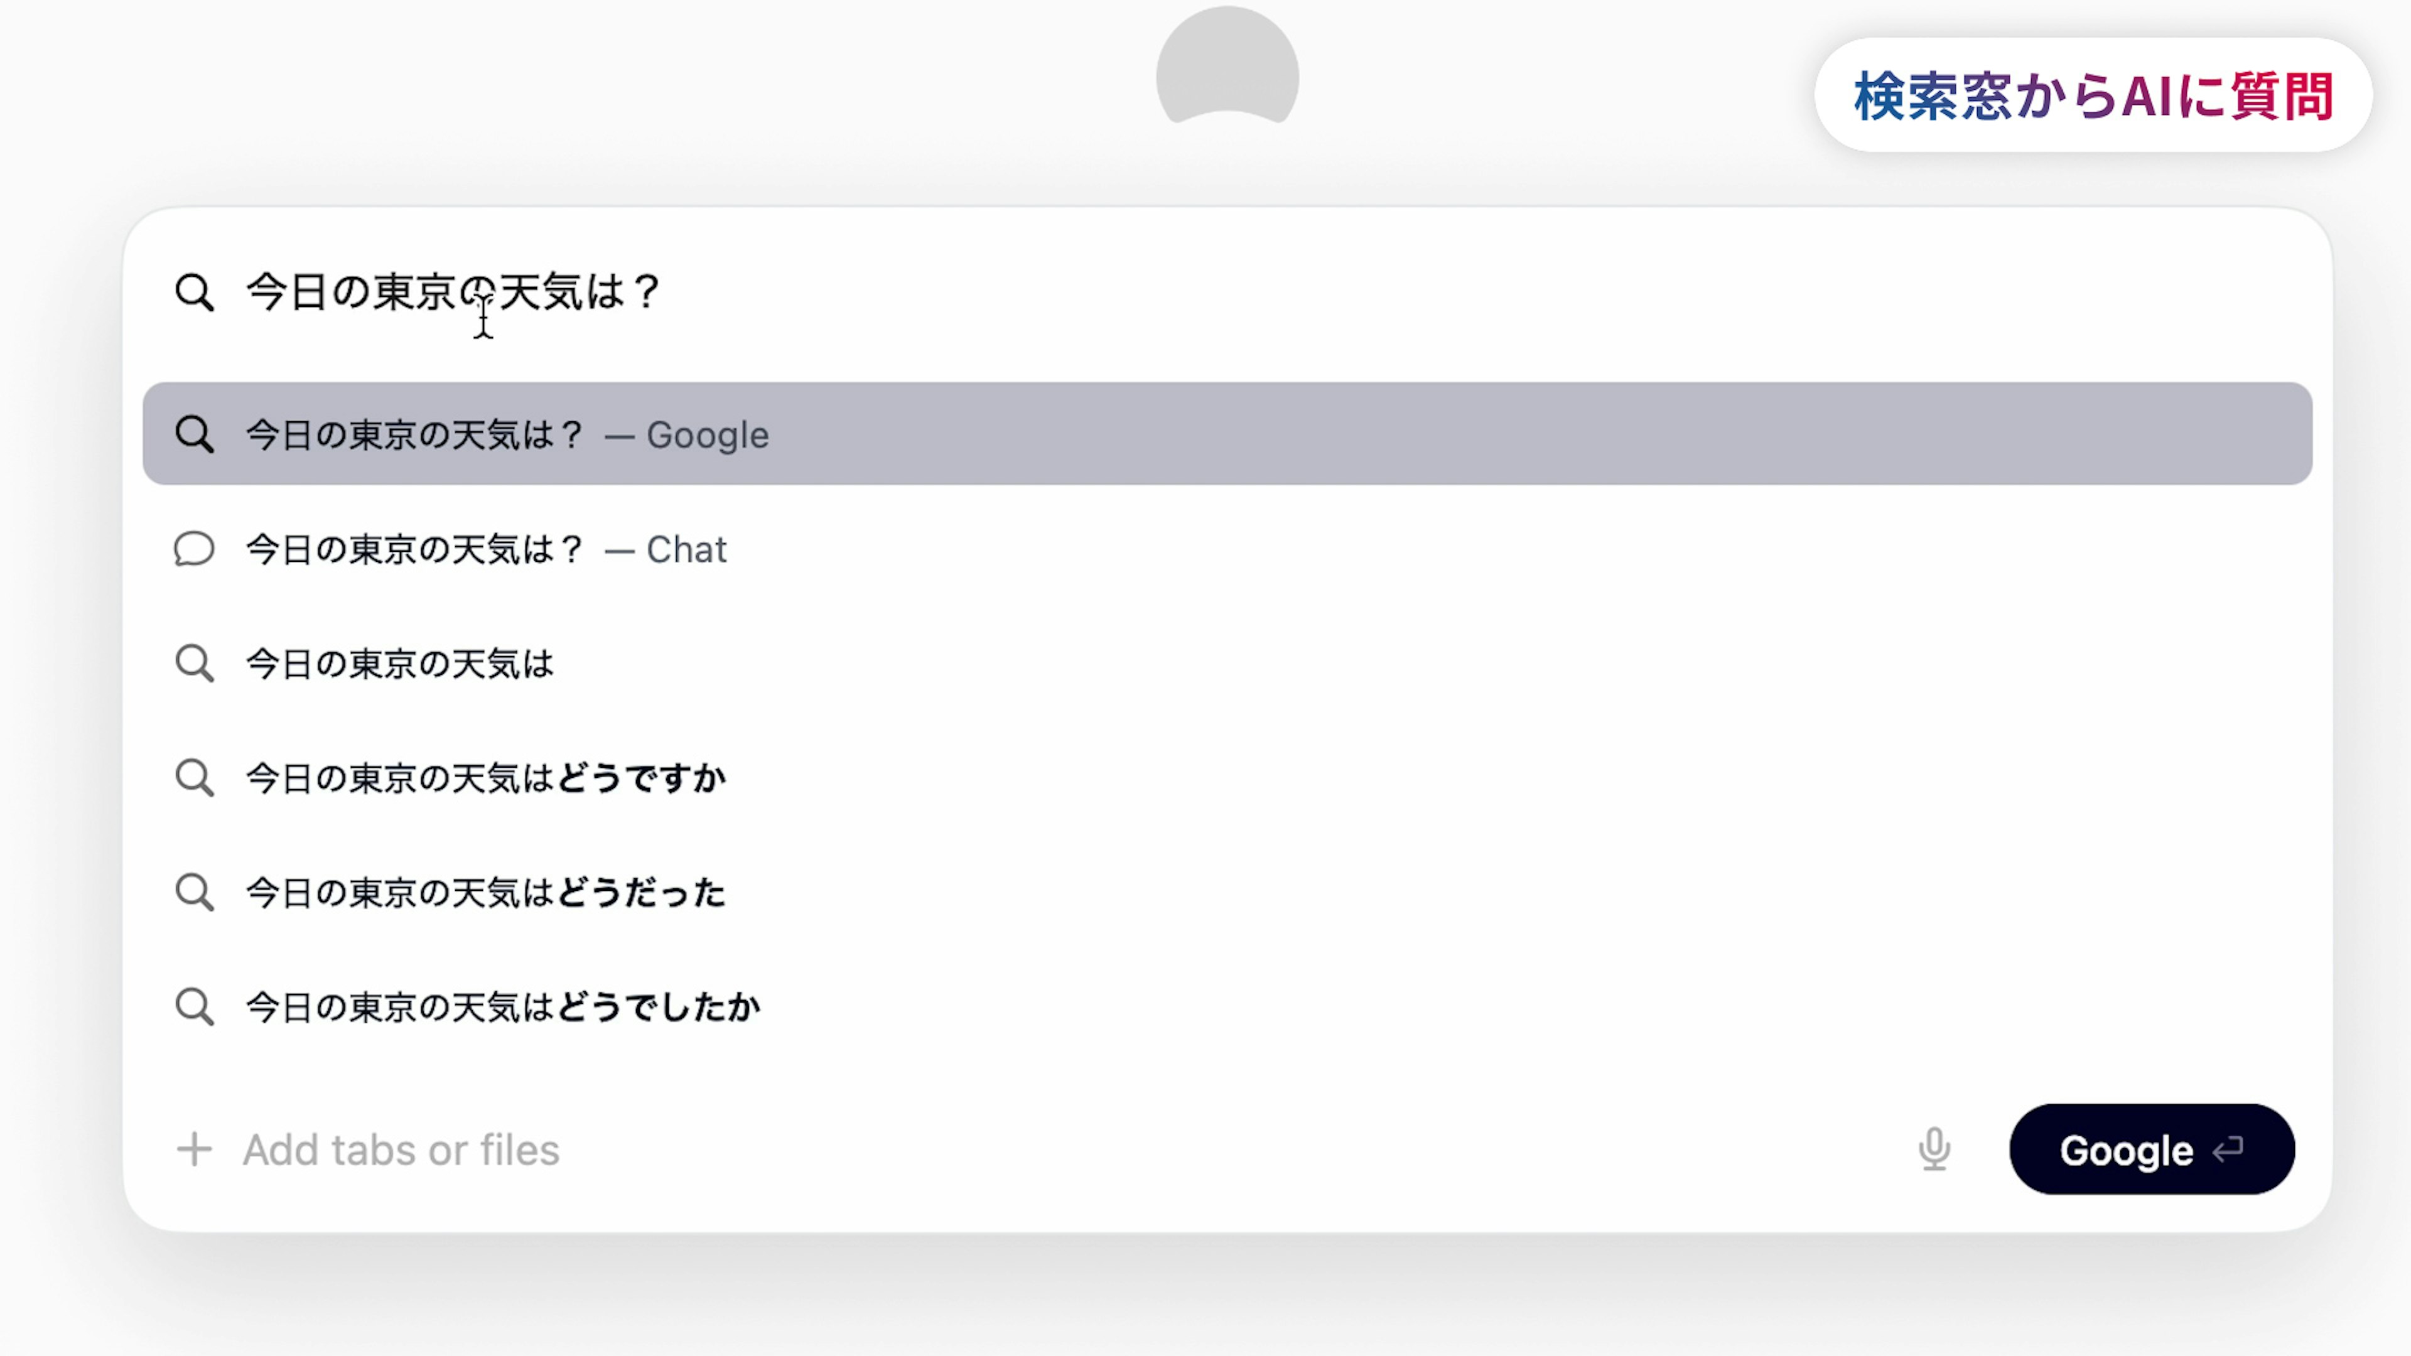
Task: Click the Add tabs or files text
Action: [x=401, y=1150]
